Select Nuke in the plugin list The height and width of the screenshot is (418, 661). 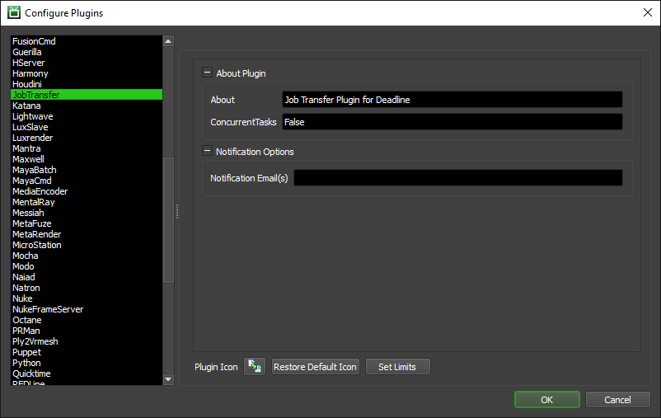pyautogui.click(x=23, y=298)
